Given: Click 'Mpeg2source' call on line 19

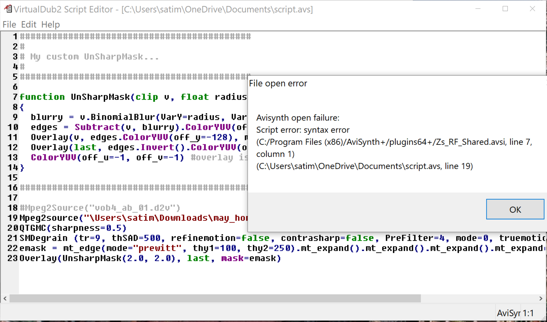Looking at the screenshot, I should pos(49,218).
